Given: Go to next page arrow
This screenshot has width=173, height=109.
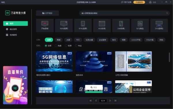Looking at the screenshot, I should (x=110, y=101).
